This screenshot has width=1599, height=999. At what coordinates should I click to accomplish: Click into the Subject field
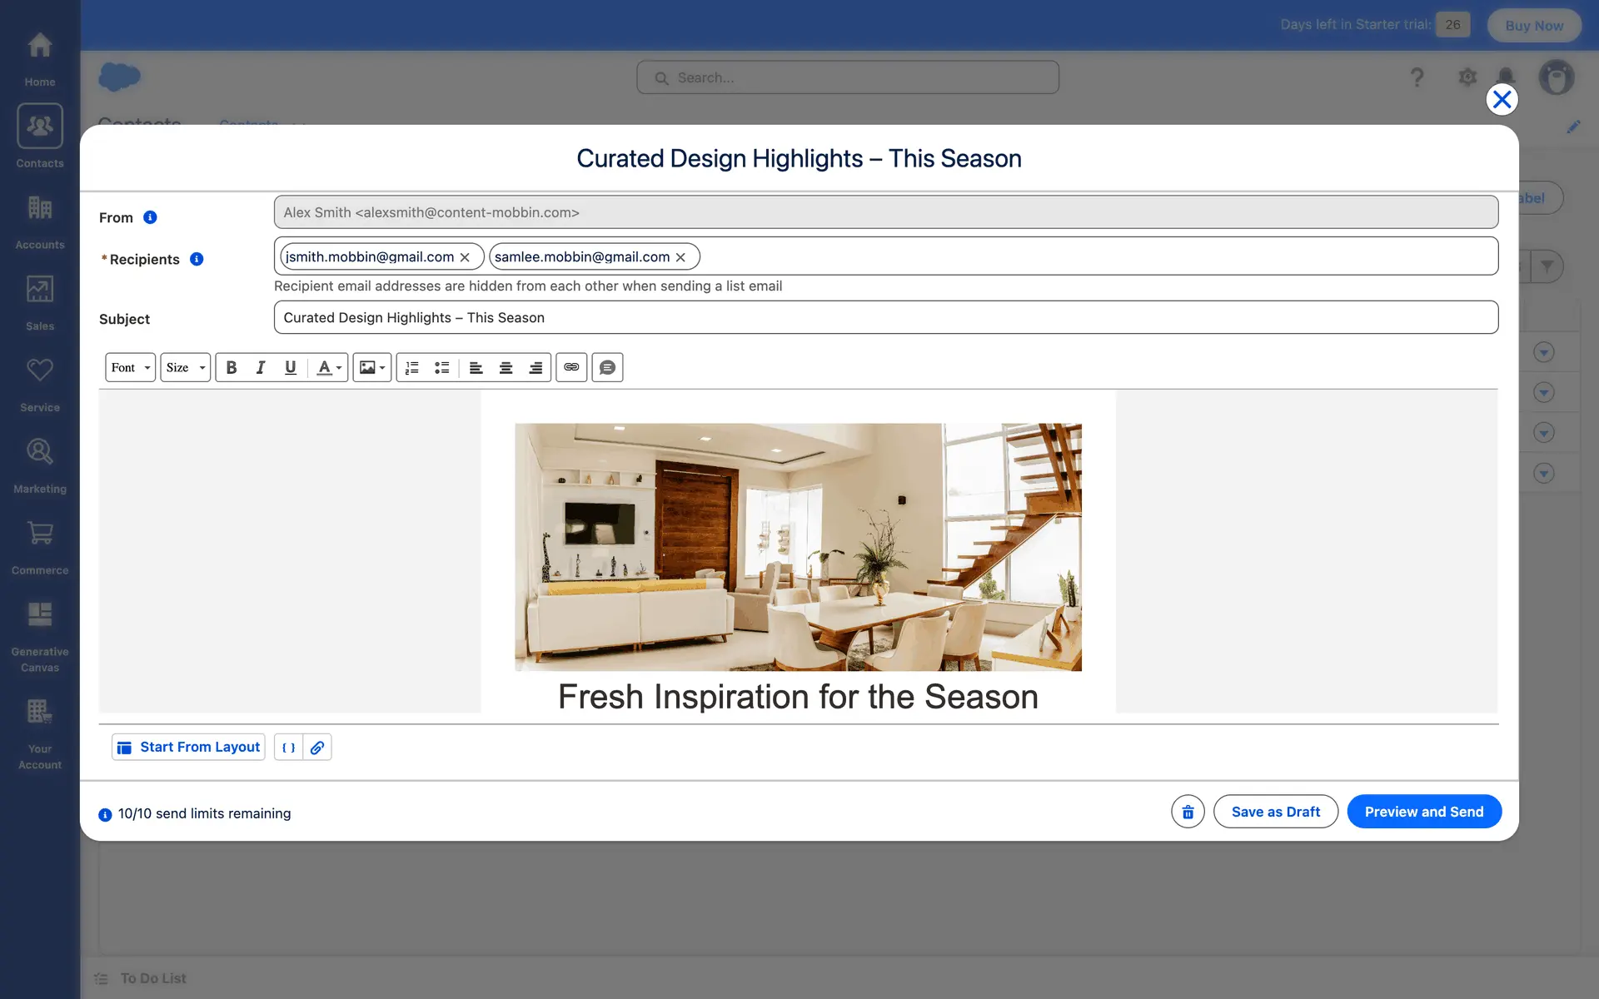click(884, 318)
